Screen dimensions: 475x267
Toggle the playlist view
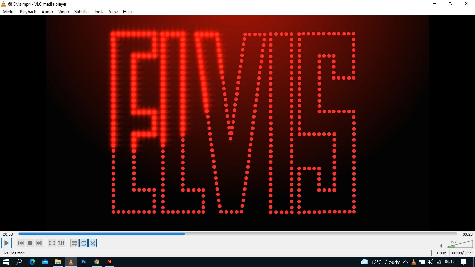(x=74, y=243)
